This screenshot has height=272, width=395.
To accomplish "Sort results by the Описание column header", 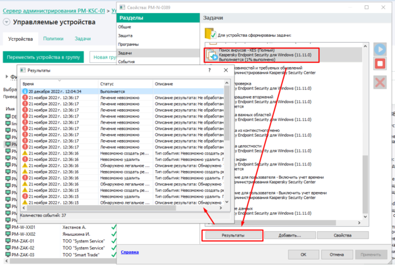I will pos(188,83).
